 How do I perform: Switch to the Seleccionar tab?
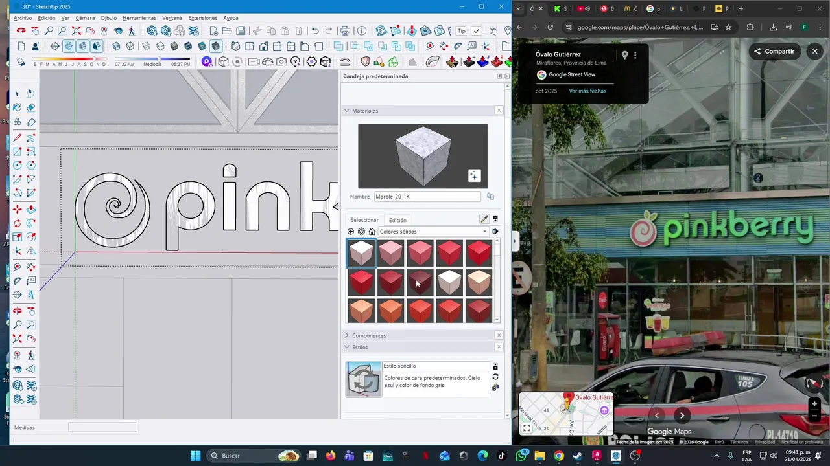(x=364, y=220)
